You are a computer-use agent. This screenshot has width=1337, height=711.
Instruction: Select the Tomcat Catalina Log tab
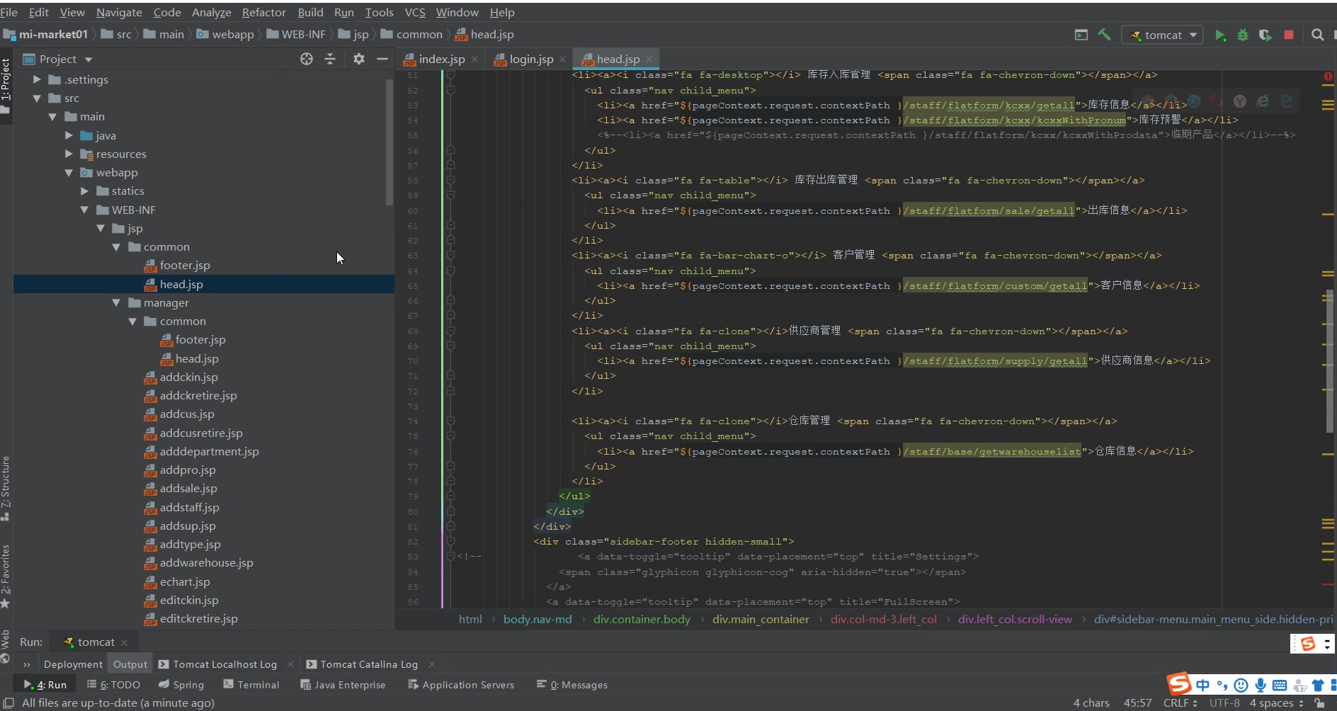[x=368, y=664]
